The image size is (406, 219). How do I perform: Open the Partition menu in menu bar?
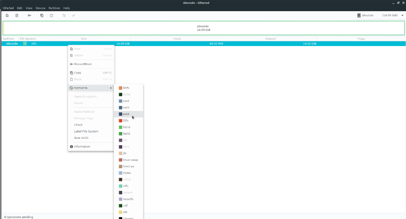(54, 8)
